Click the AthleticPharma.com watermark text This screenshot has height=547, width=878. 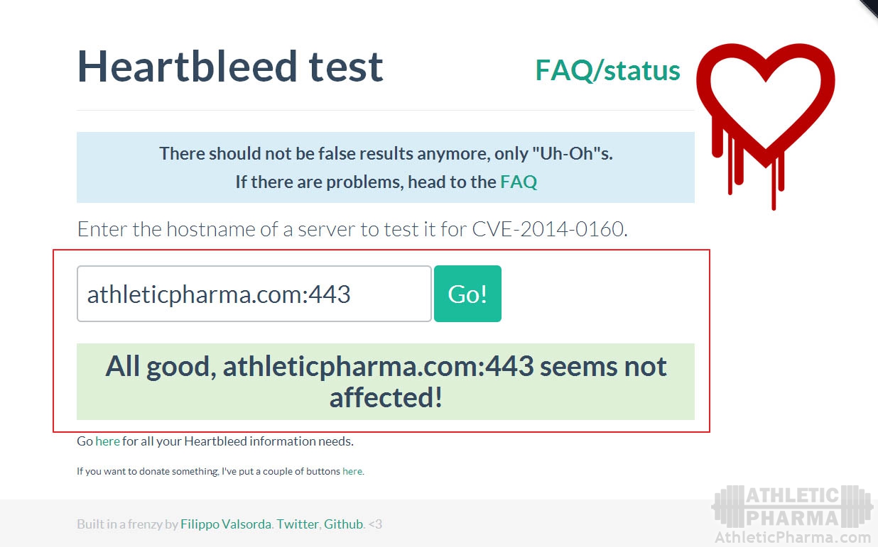tap(793, 538)
